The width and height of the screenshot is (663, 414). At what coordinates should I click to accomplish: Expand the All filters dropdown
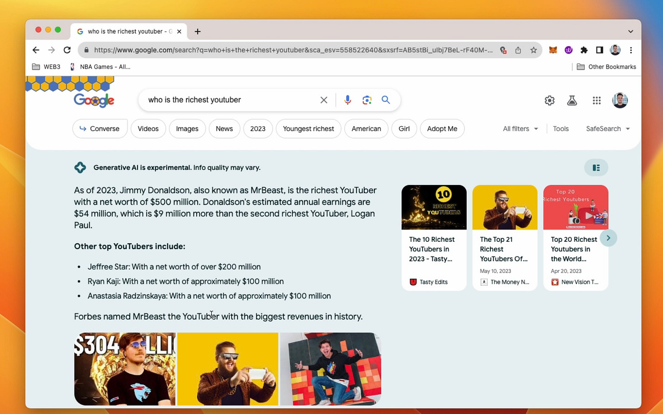(520, 128)
